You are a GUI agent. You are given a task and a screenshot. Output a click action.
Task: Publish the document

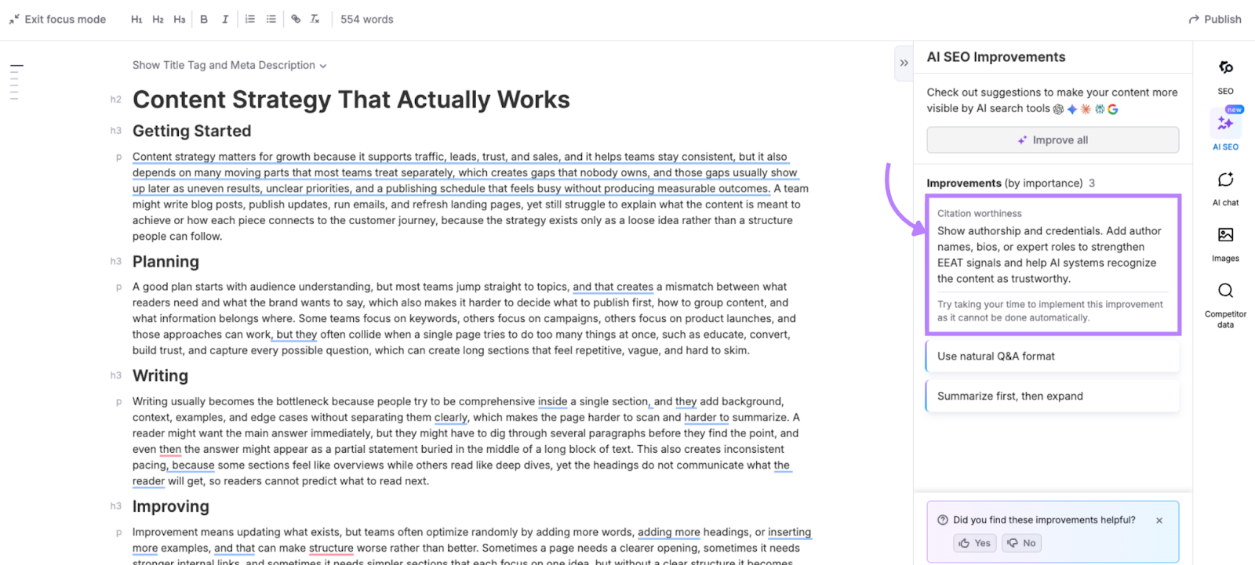pyautogui.click(x=1214, y=18)
